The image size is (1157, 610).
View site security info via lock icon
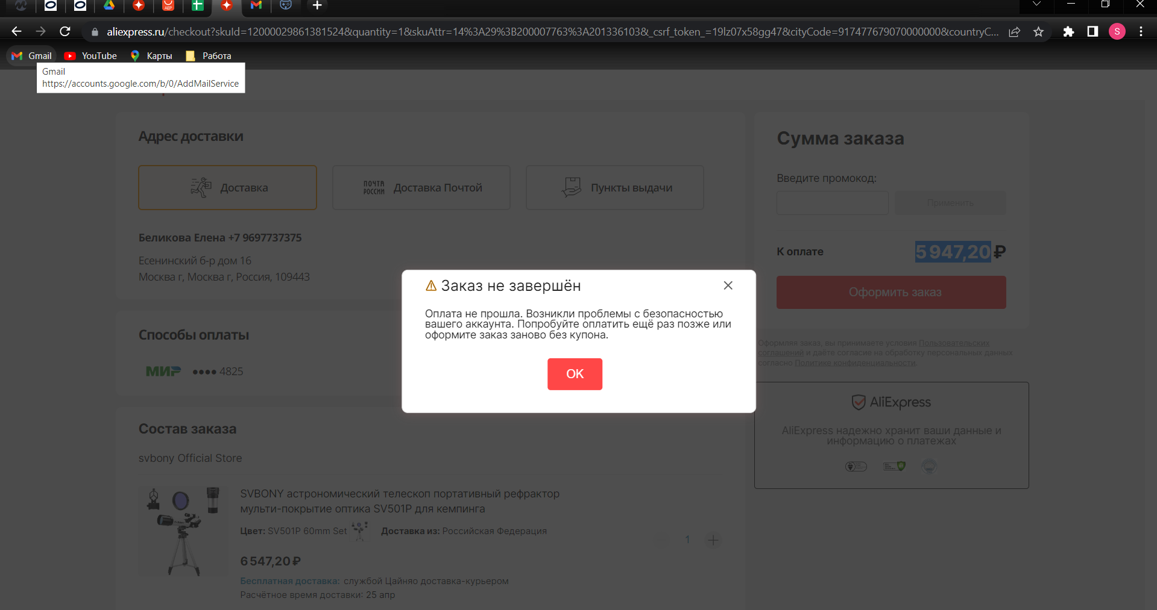(x=95, y=32)
